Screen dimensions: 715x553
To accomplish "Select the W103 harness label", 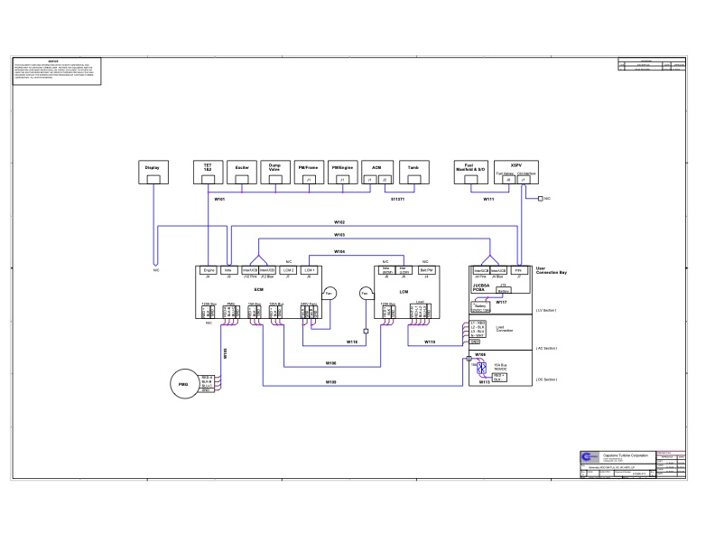I will point(339,235).
